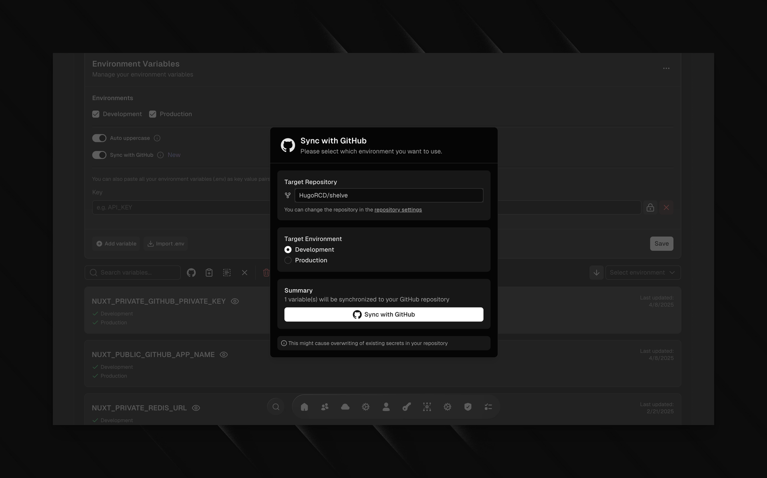Viewport: 767px width, 478px height.
Task: Click the clipboard icon in the variables toolbar
Action: coord(209,273)
